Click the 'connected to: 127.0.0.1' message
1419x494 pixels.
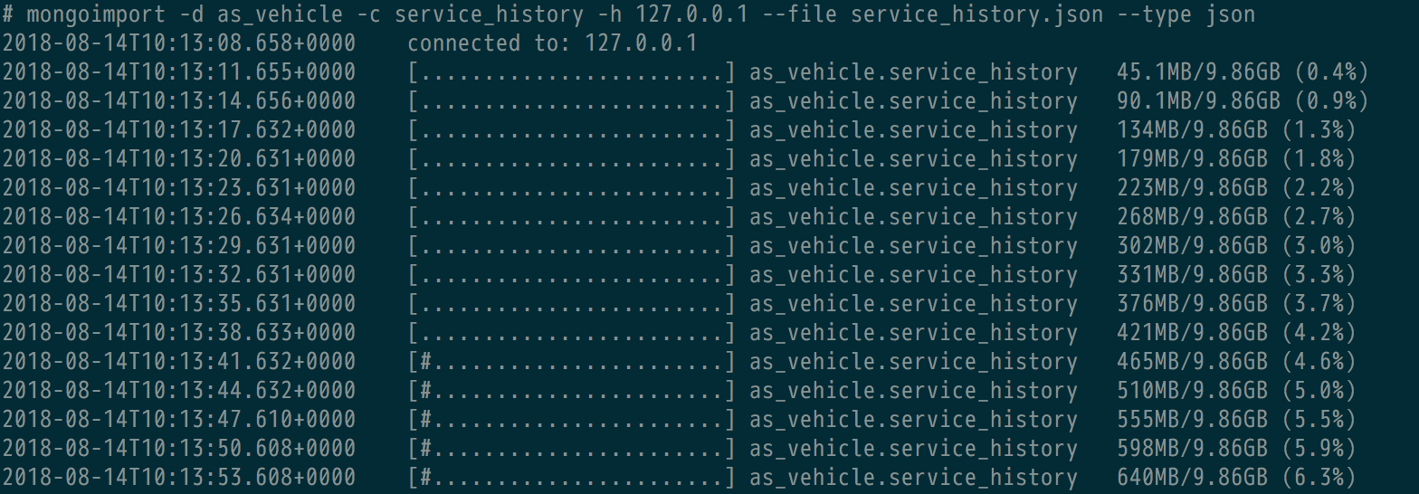[565, 43]
